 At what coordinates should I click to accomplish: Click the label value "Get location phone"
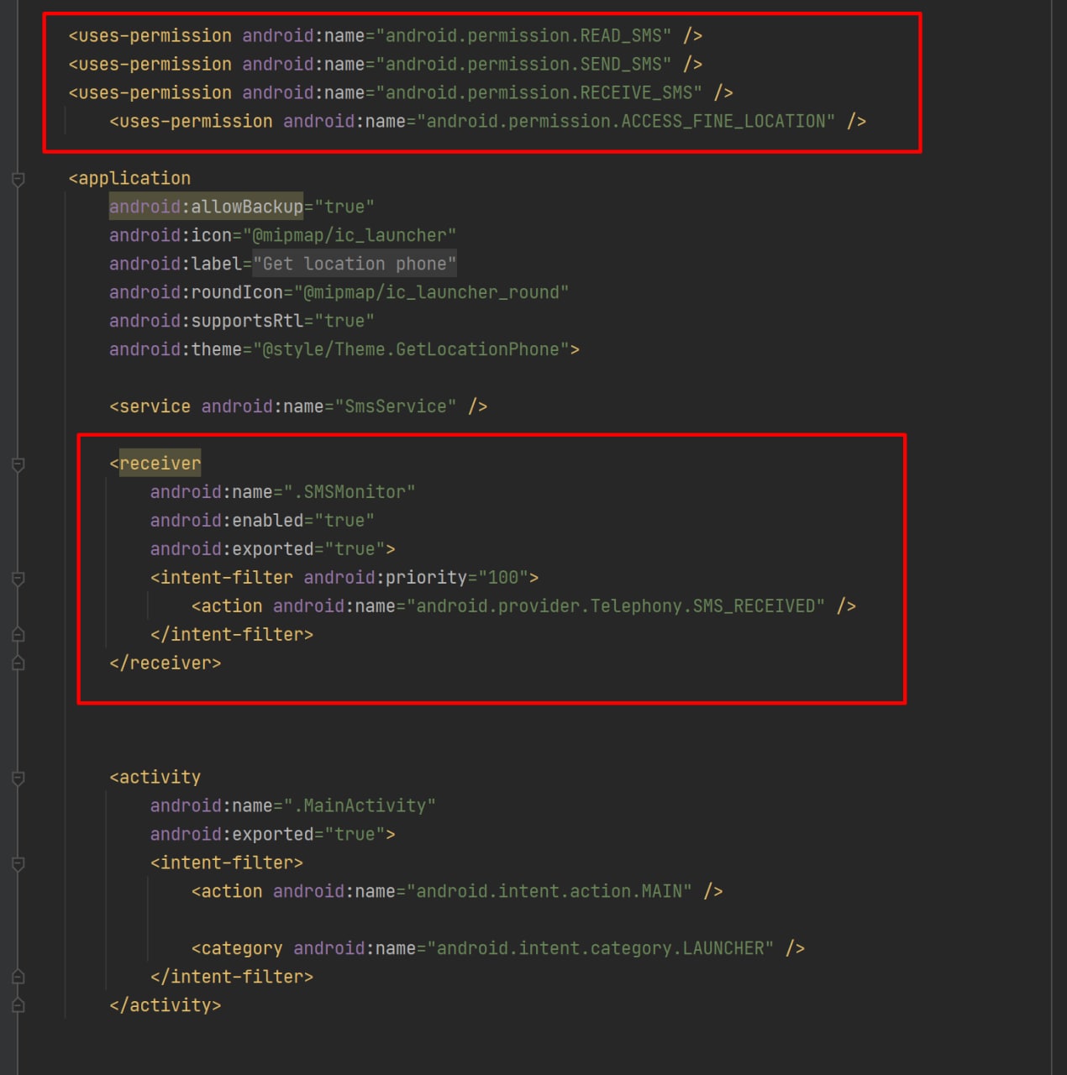click(x=355, y=264)
